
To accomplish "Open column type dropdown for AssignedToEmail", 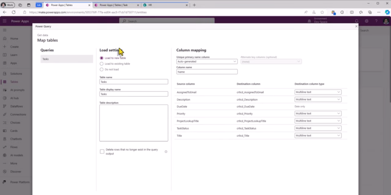I will [x=318, y=92].
